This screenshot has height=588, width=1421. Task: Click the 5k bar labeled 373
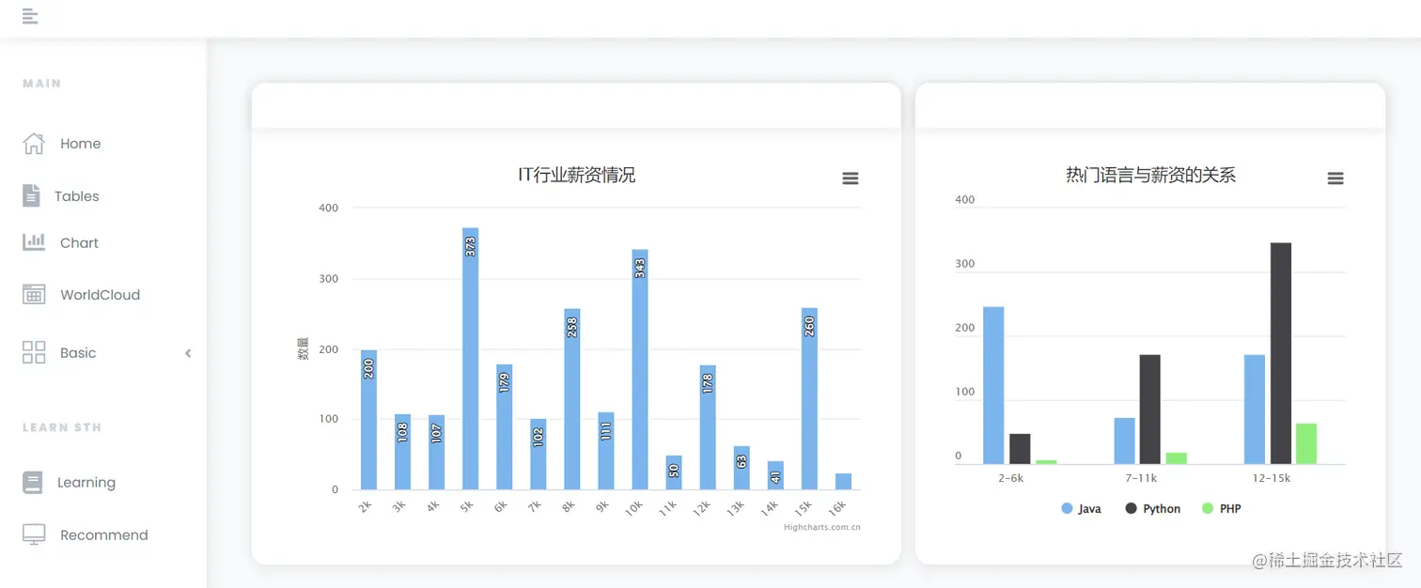pyautogui.click(x=470, y=358)
